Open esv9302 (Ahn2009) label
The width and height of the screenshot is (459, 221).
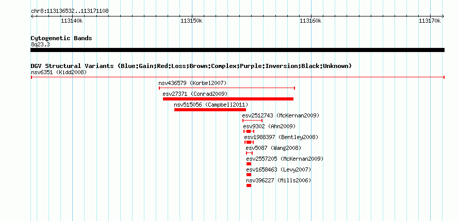coord(269,126)
